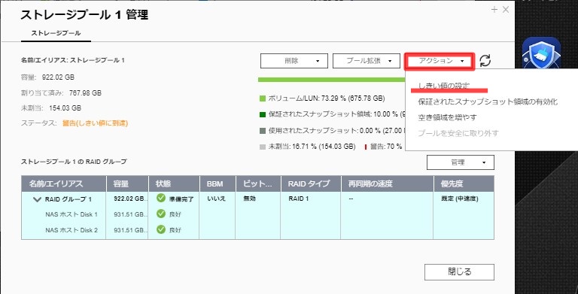Open the blue shield cleaner desktop app icon
This screenshot has height=294, width=578.
coord(541,53)
